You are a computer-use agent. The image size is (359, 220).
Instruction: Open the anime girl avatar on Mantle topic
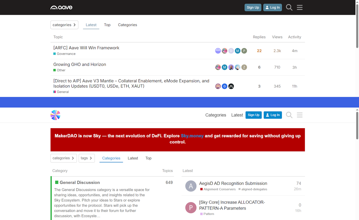(x=218, y=86)
